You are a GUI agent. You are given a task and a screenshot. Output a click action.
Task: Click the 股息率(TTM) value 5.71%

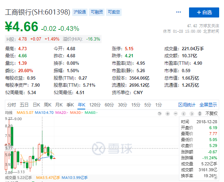tap(89, 85)
